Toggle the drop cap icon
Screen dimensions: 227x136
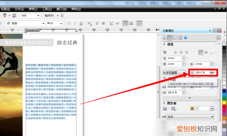tap(103, 23)
